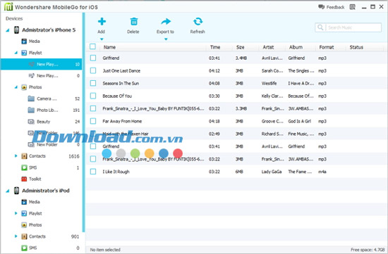Image resolution: width=388 pixels, height=254 pixels.
Task: Check the Just One Last Dance row
Action: tap(93, 70)
